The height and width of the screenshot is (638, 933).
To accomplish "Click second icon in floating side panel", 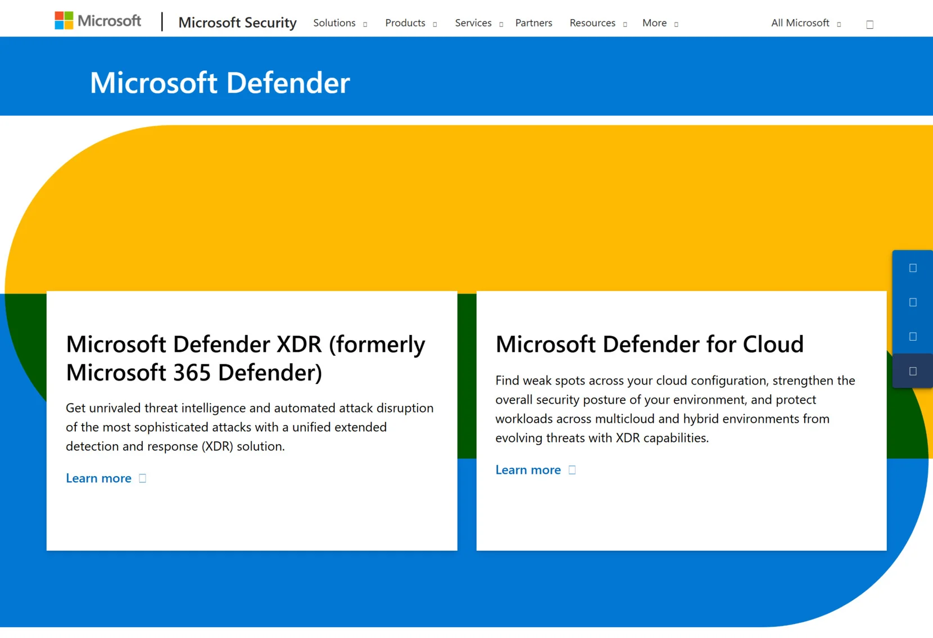I will 913,302.
